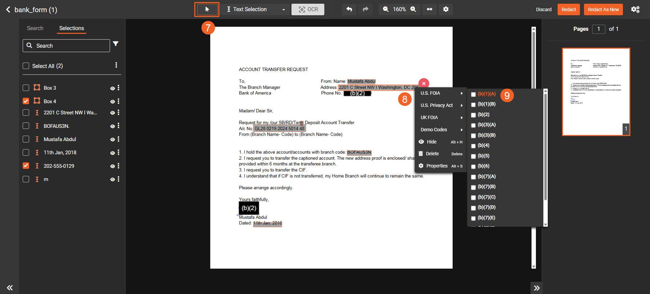Click the red close X on the selection
The image size is (650, 294).
[x=424, y=83]
